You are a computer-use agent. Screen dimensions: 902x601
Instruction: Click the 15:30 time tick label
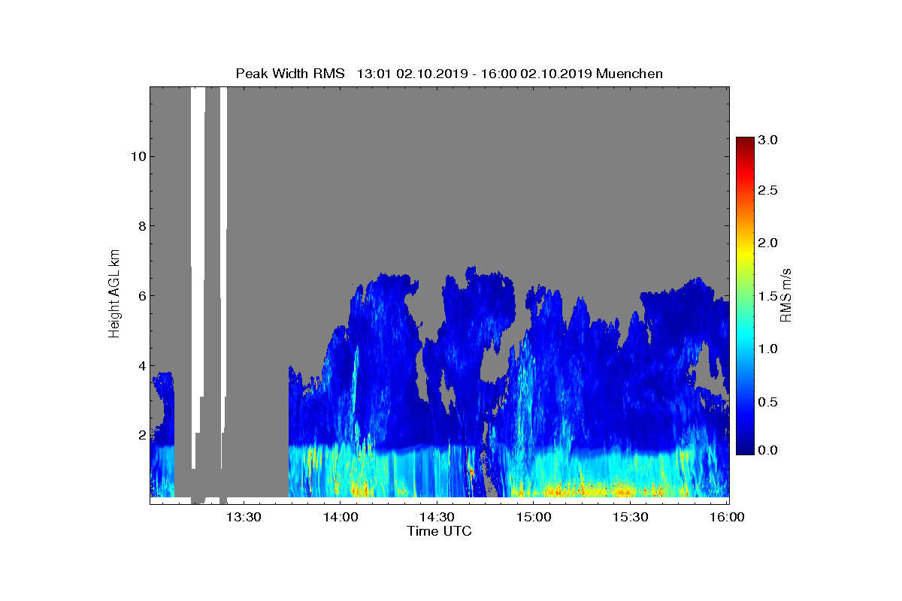pos(631,517)
